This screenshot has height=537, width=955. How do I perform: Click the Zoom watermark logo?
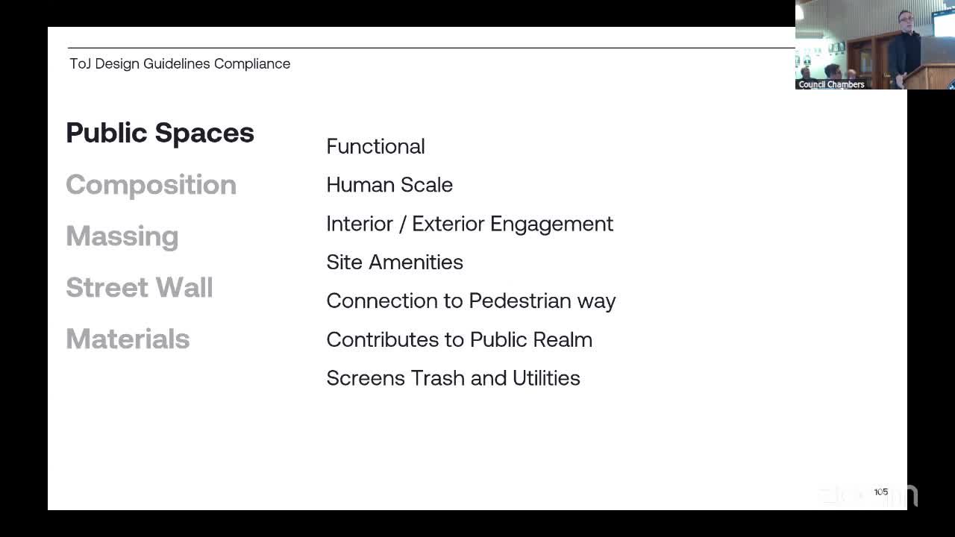[868, 495]
